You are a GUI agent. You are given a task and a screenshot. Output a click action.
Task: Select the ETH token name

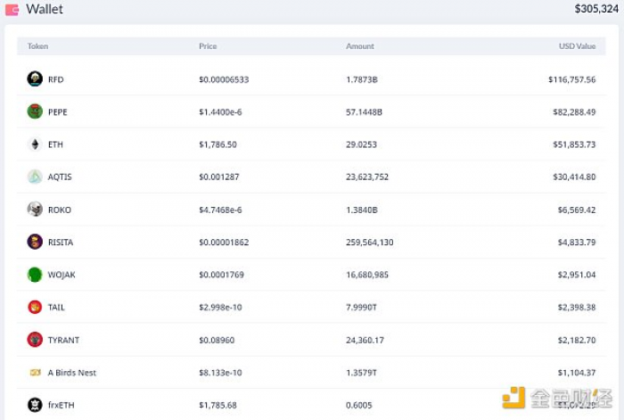click(x=55, y=144)
